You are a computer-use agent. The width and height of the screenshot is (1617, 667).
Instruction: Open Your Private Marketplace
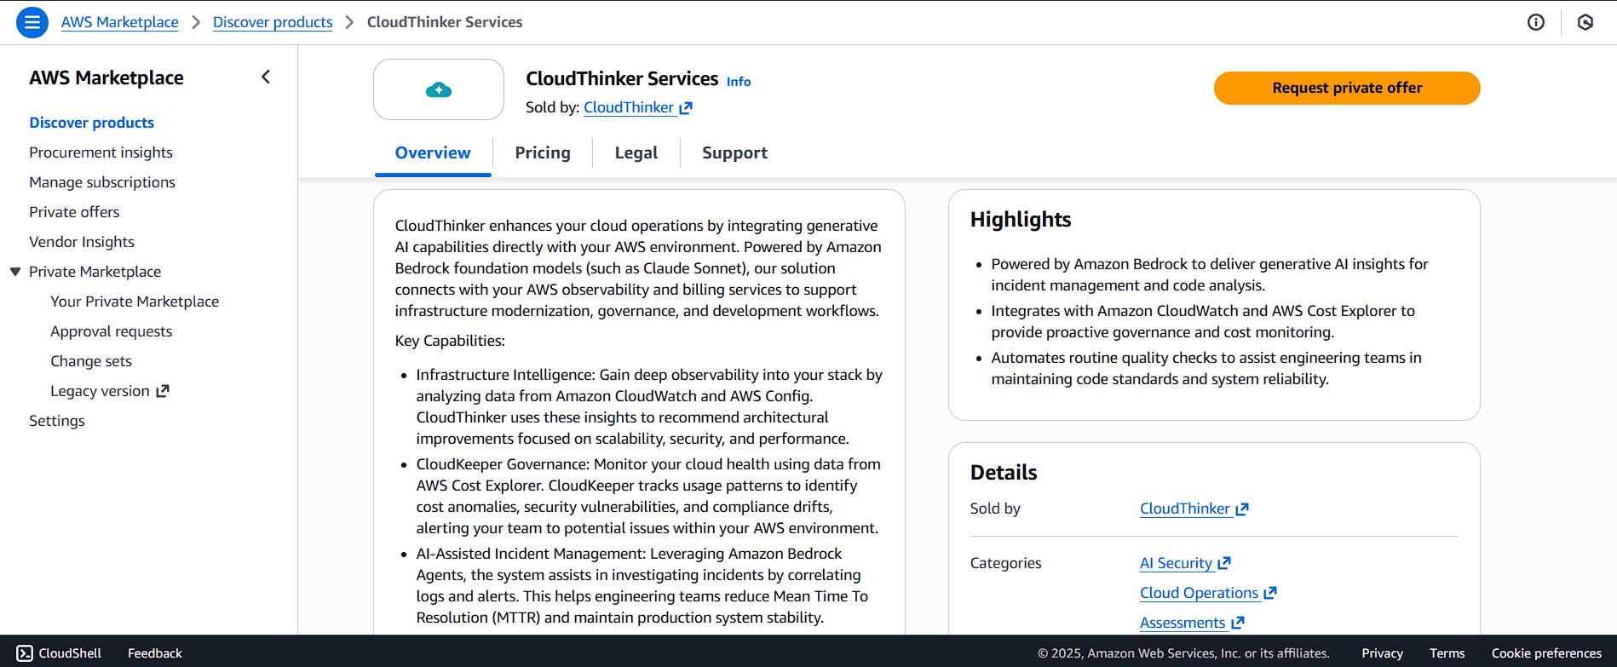(135, 302)
